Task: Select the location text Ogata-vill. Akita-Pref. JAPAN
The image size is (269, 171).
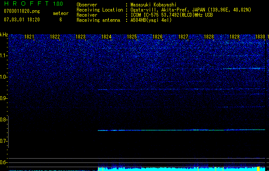Action: click(168, 10)
